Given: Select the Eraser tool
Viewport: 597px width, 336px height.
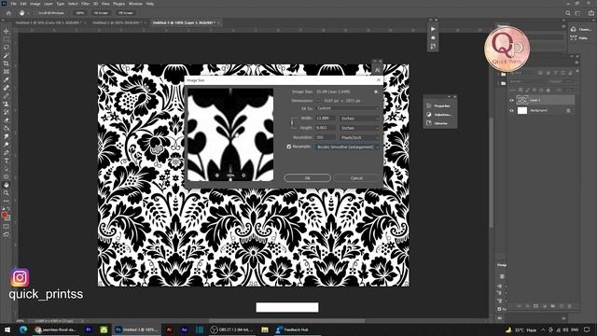Looking at the screenshot, I should (7, 120).
